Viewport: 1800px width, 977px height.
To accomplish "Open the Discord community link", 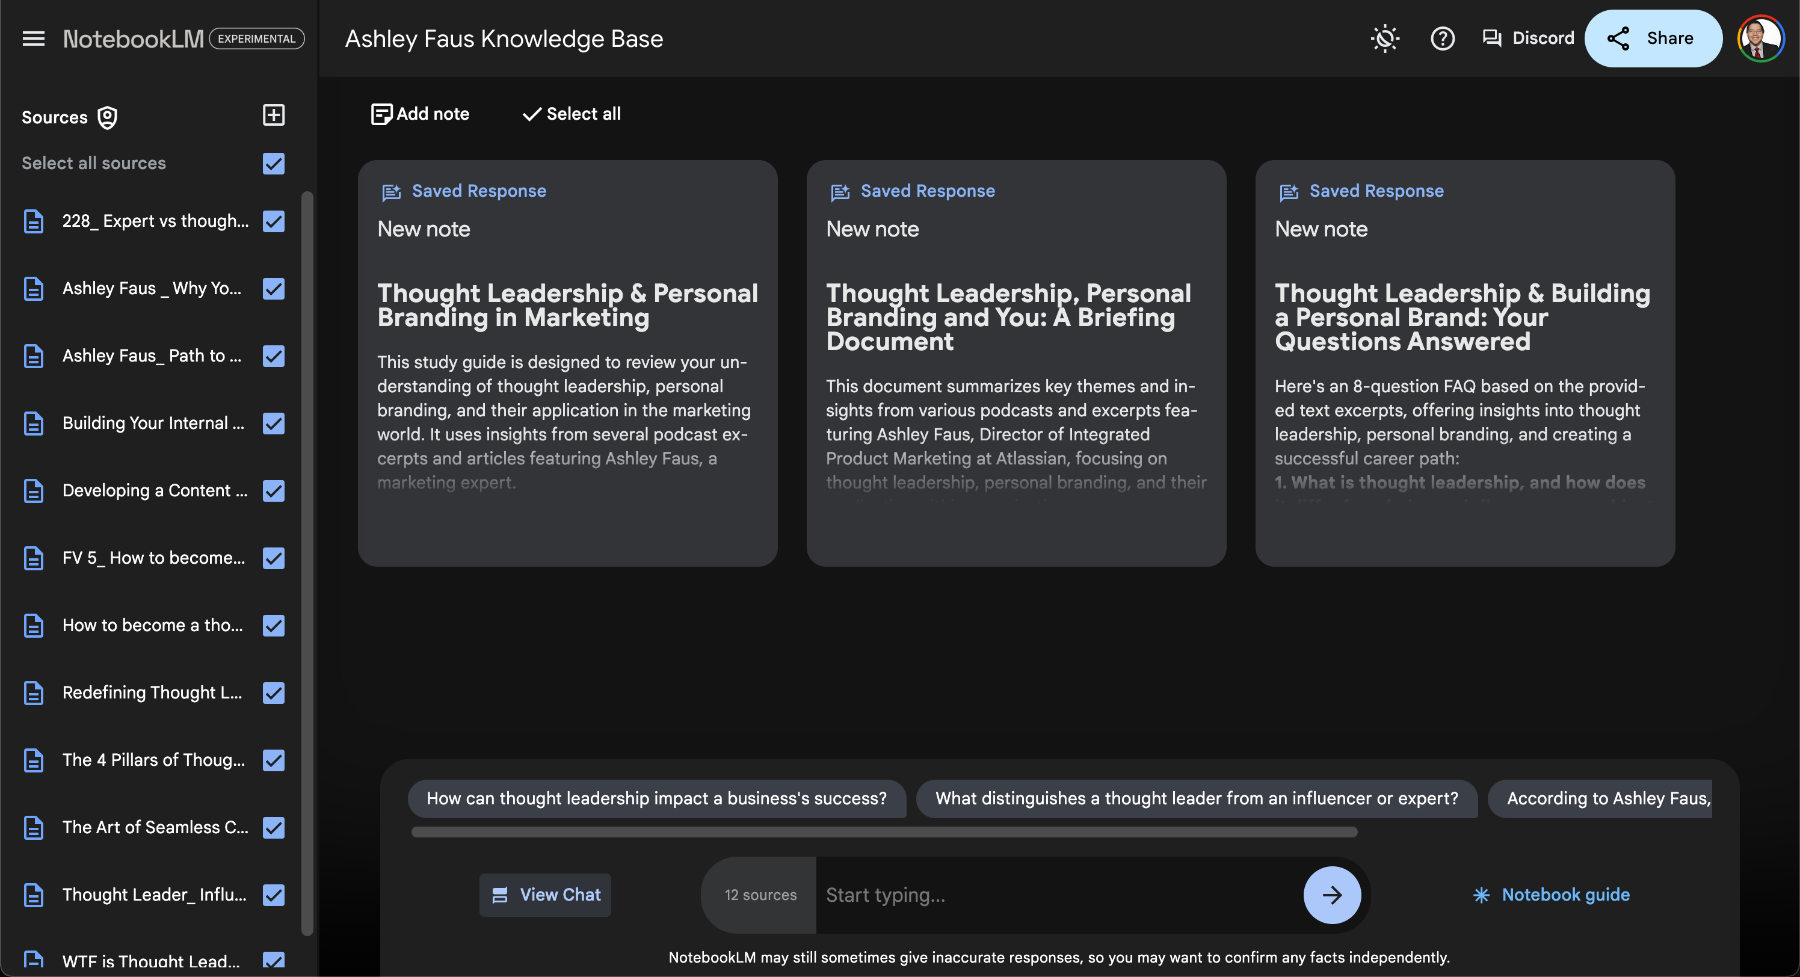I will [x=1527, y=39].
